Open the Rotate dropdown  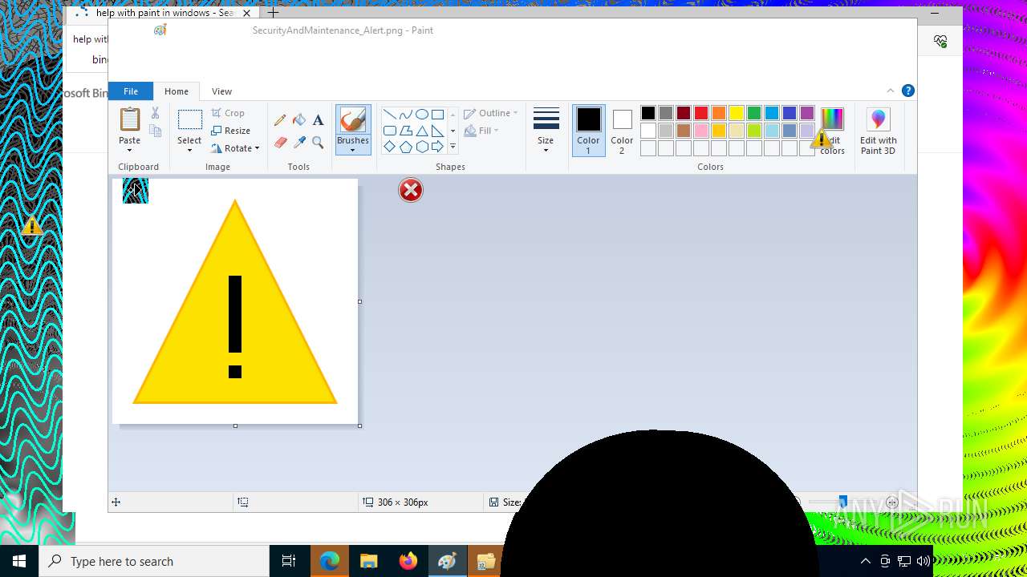point(235,148)
